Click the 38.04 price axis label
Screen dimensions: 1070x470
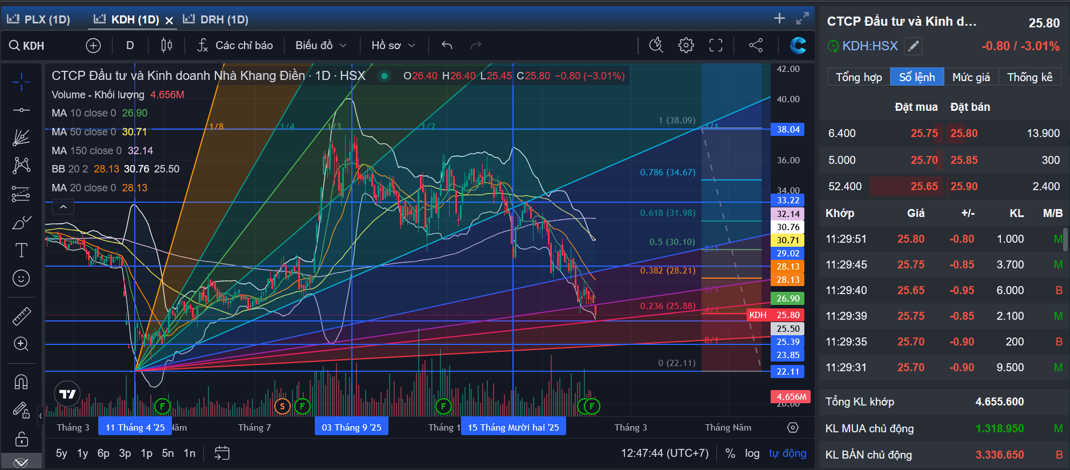pos(788,130)
